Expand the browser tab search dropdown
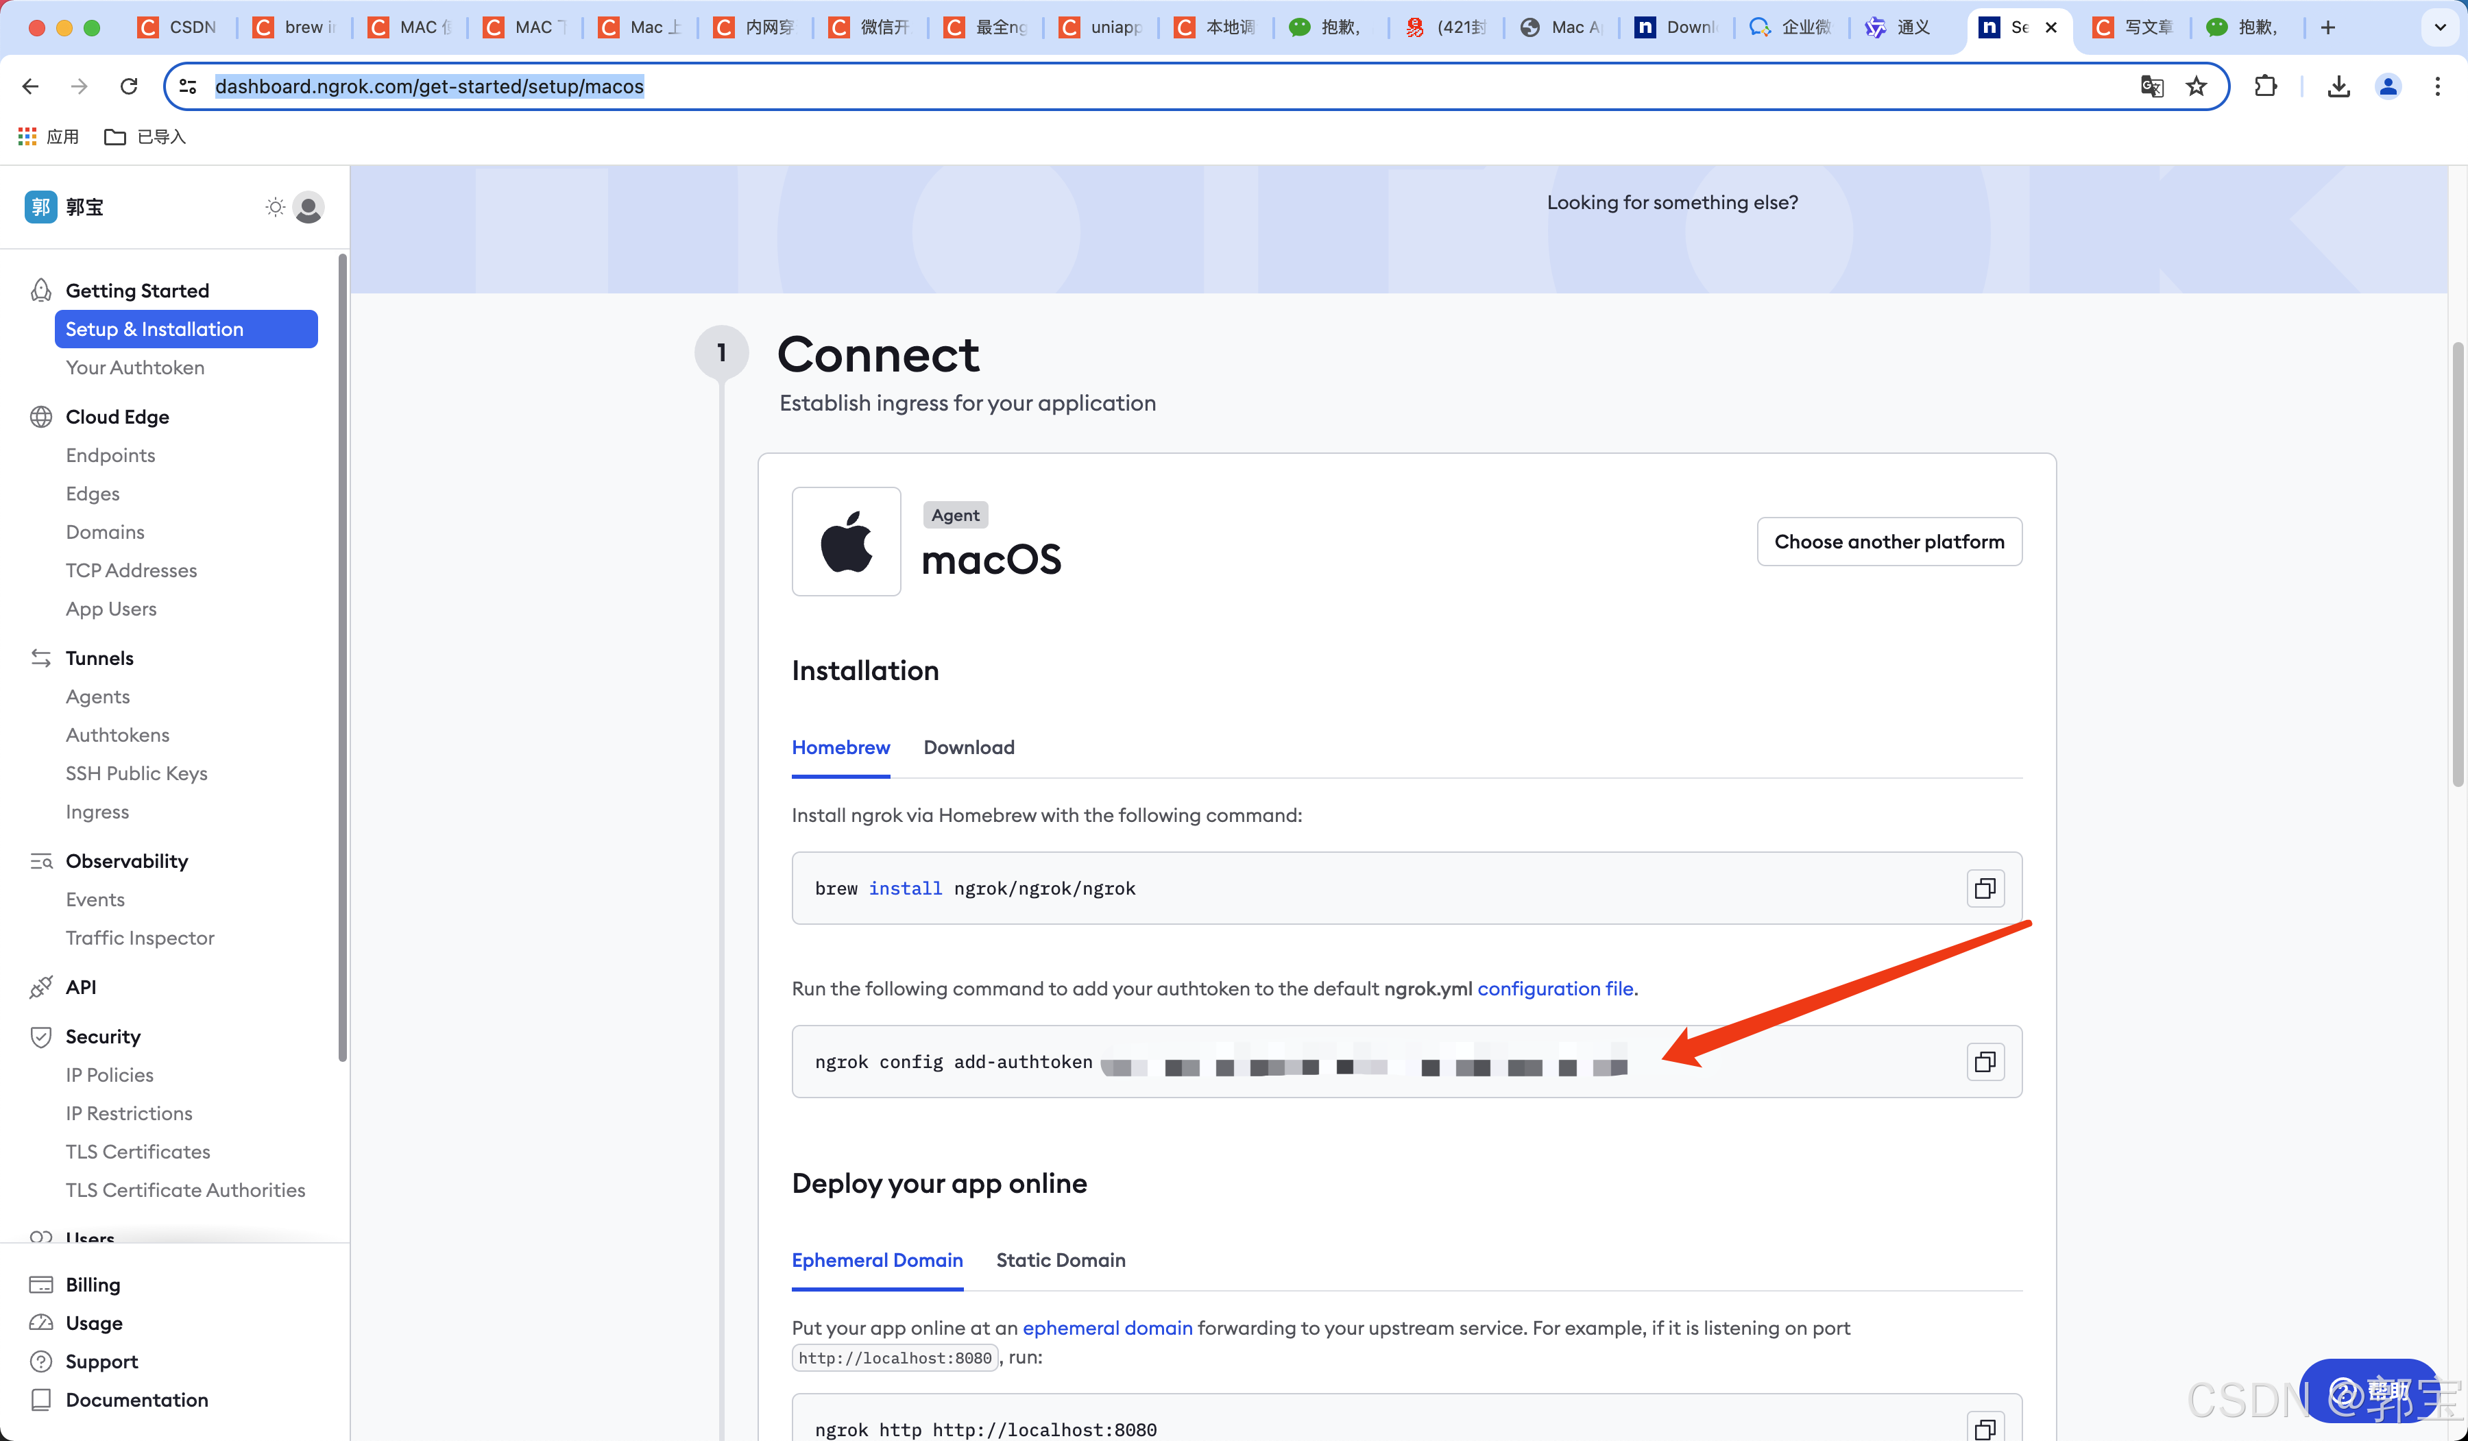This screenshot has width=2468, height=1441. coord(2440,27)
